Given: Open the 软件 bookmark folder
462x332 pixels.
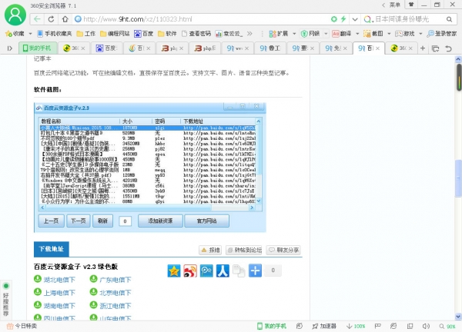Looking at the screenshot, I should point(167,34).
